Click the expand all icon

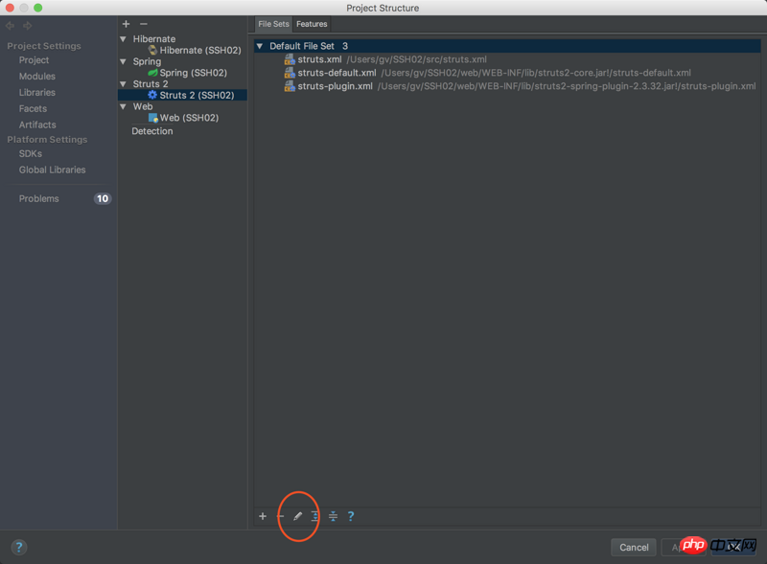click(x=315, y=516)
